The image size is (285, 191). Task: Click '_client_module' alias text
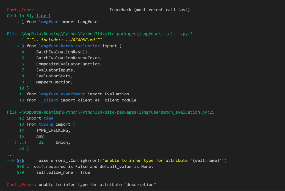click(119, 100)
